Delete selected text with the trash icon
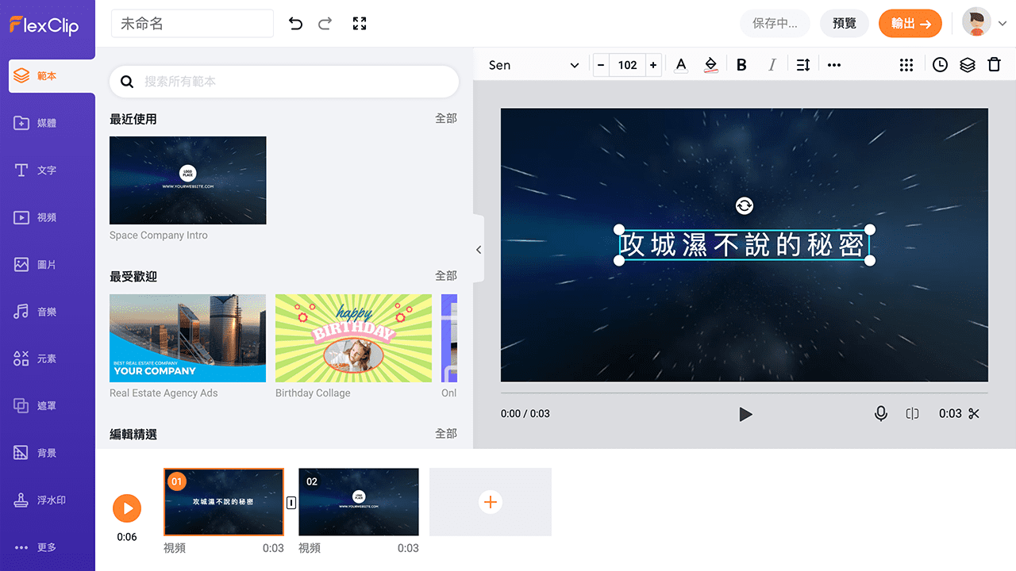The image size is (1016, 571). (995, 64)
